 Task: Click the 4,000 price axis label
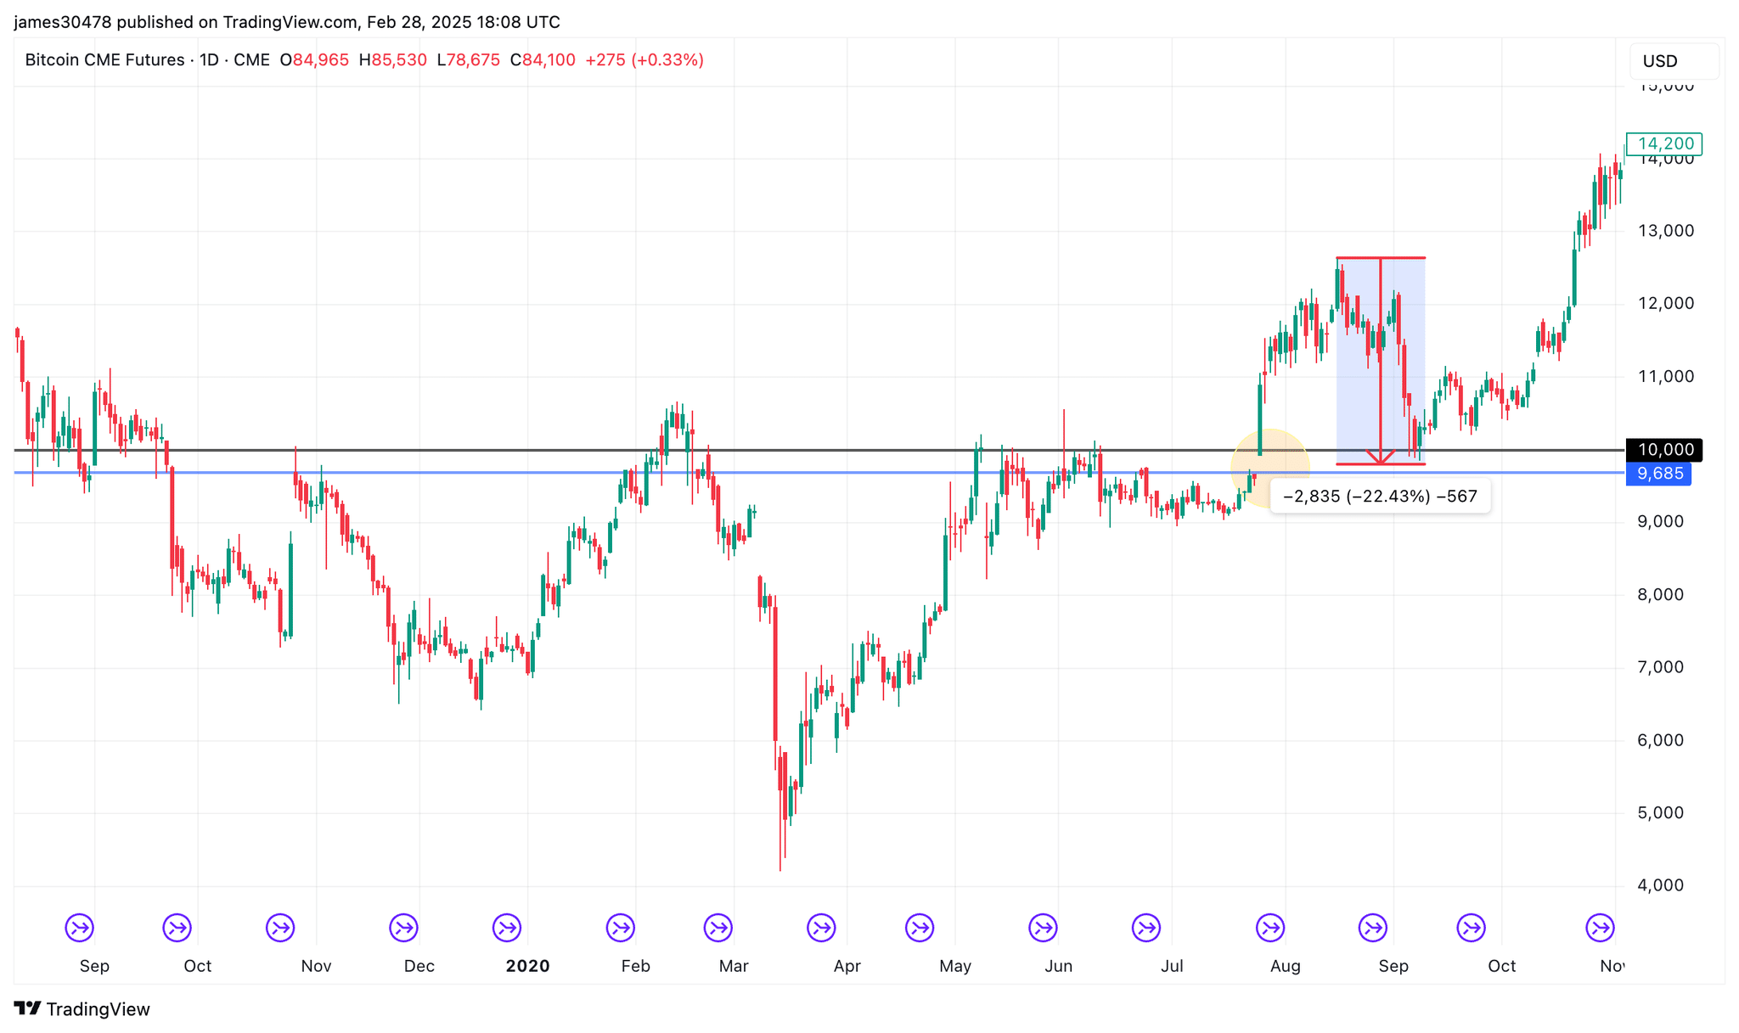pos(1661,885)
